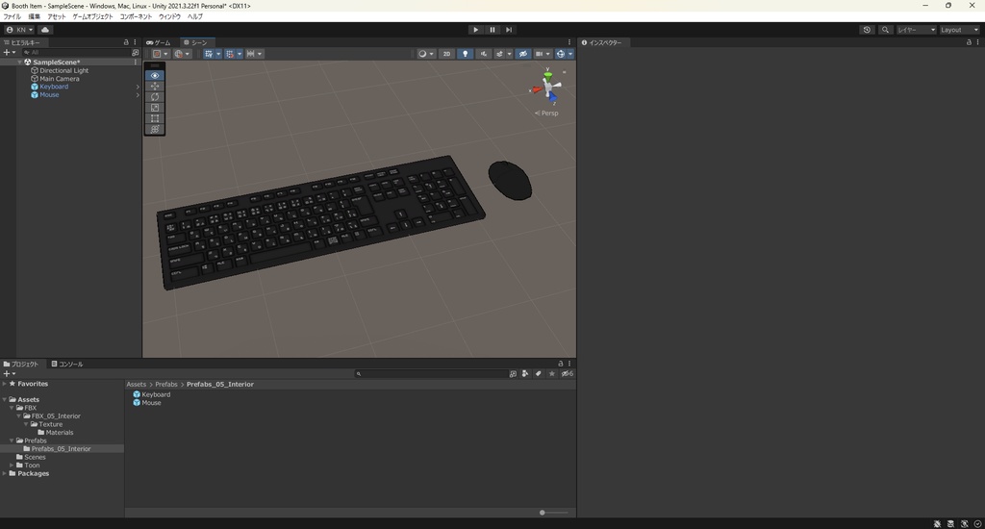The image size is (985, 529).
Task: Click the favorites star icon in Project toolbar
Action: coord(551,374)
